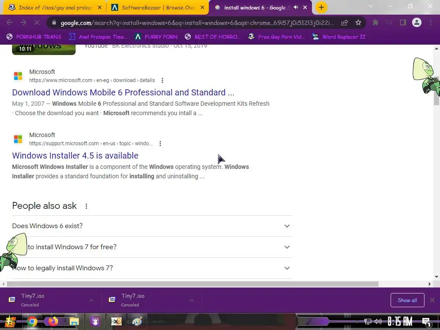The width and height of the screenshot is (440, 330).
Task: Open the network icon in system tray
Action: (367, 321)
